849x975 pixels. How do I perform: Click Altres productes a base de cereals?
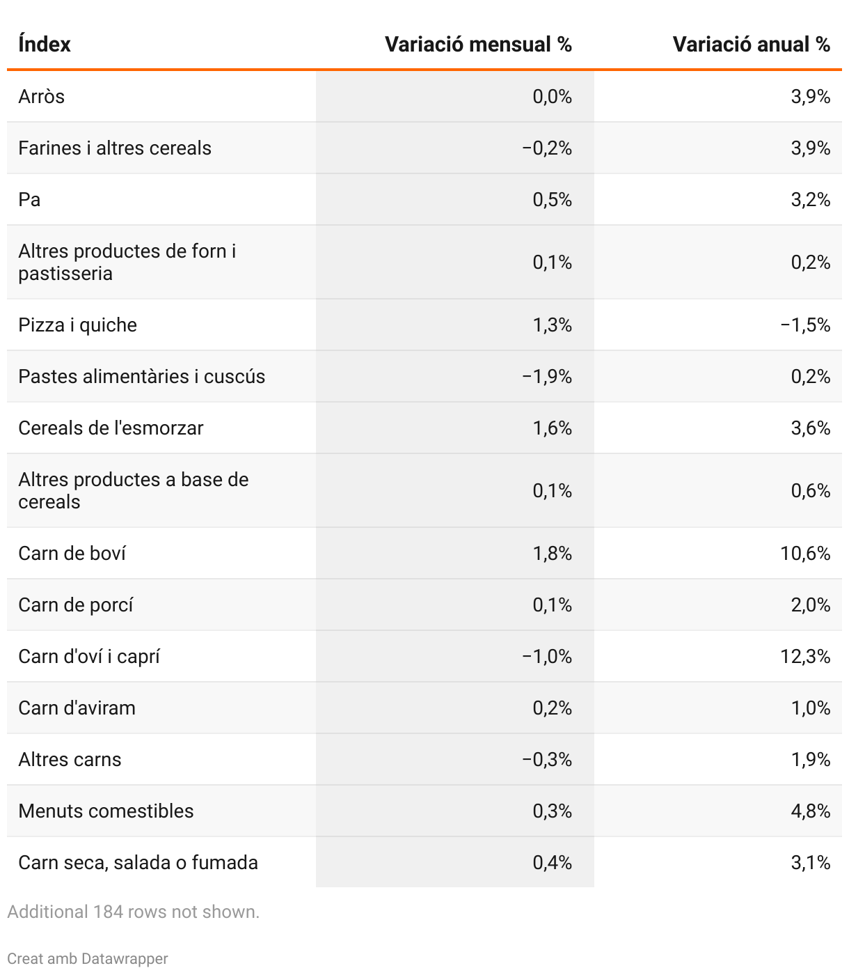pos(133,490)
